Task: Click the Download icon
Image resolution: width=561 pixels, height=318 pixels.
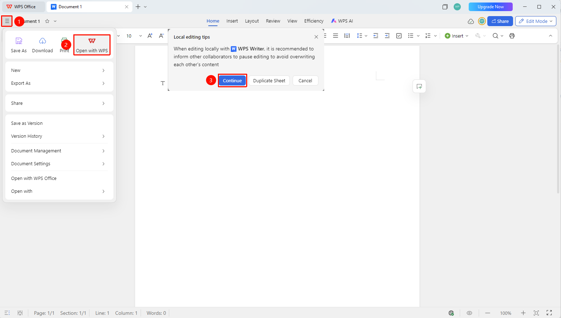Action: (x=42, y=41)
